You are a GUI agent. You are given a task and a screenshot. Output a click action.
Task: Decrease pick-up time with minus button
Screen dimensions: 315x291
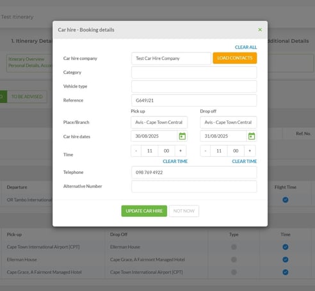click(x=136, y=151)
